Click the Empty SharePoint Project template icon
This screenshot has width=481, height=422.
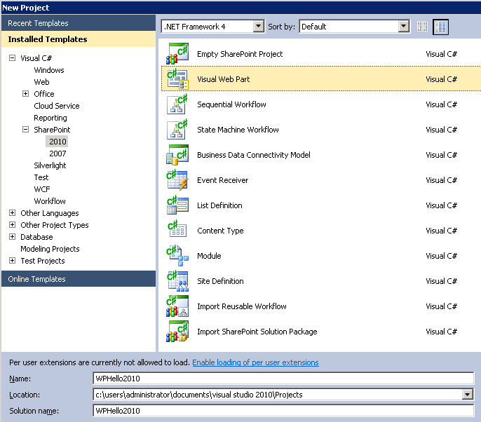[177, 54]
